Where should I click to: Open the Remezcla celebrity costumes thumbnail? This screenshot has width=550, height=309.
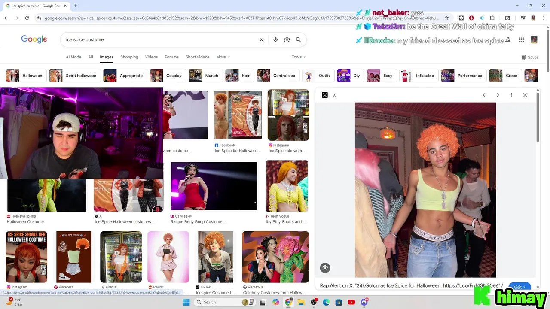click(275, 257)
